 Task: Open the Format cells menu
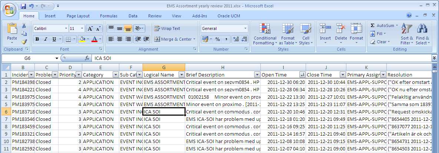click(x=356, y=34)
